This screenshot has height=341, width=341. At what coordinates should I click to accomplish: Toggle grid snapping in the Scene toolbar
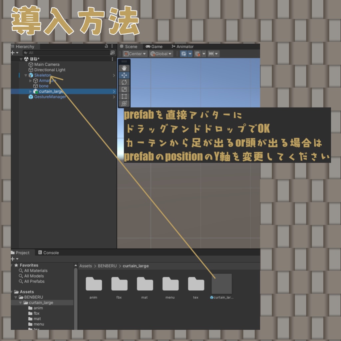tap(197, 53)
